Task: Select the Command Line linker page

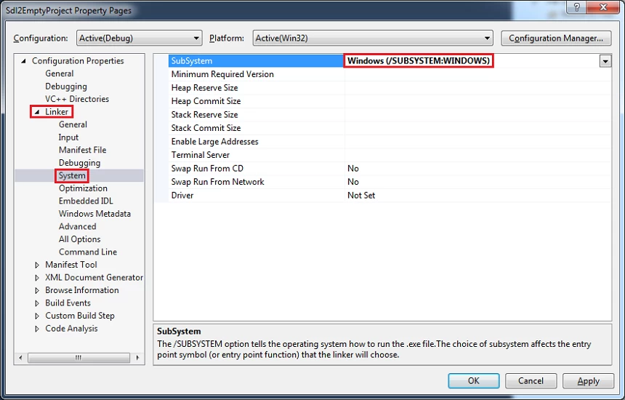Action: (x=87, y=252)
